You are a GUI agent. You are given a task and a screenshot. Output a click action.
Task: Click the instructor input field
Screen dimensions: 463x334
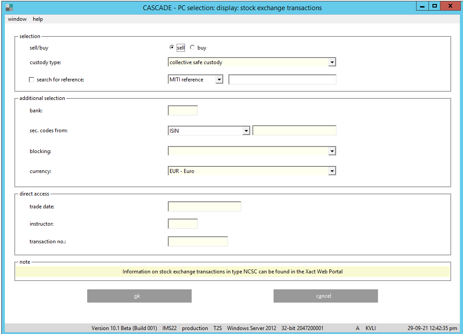[183, 224]
